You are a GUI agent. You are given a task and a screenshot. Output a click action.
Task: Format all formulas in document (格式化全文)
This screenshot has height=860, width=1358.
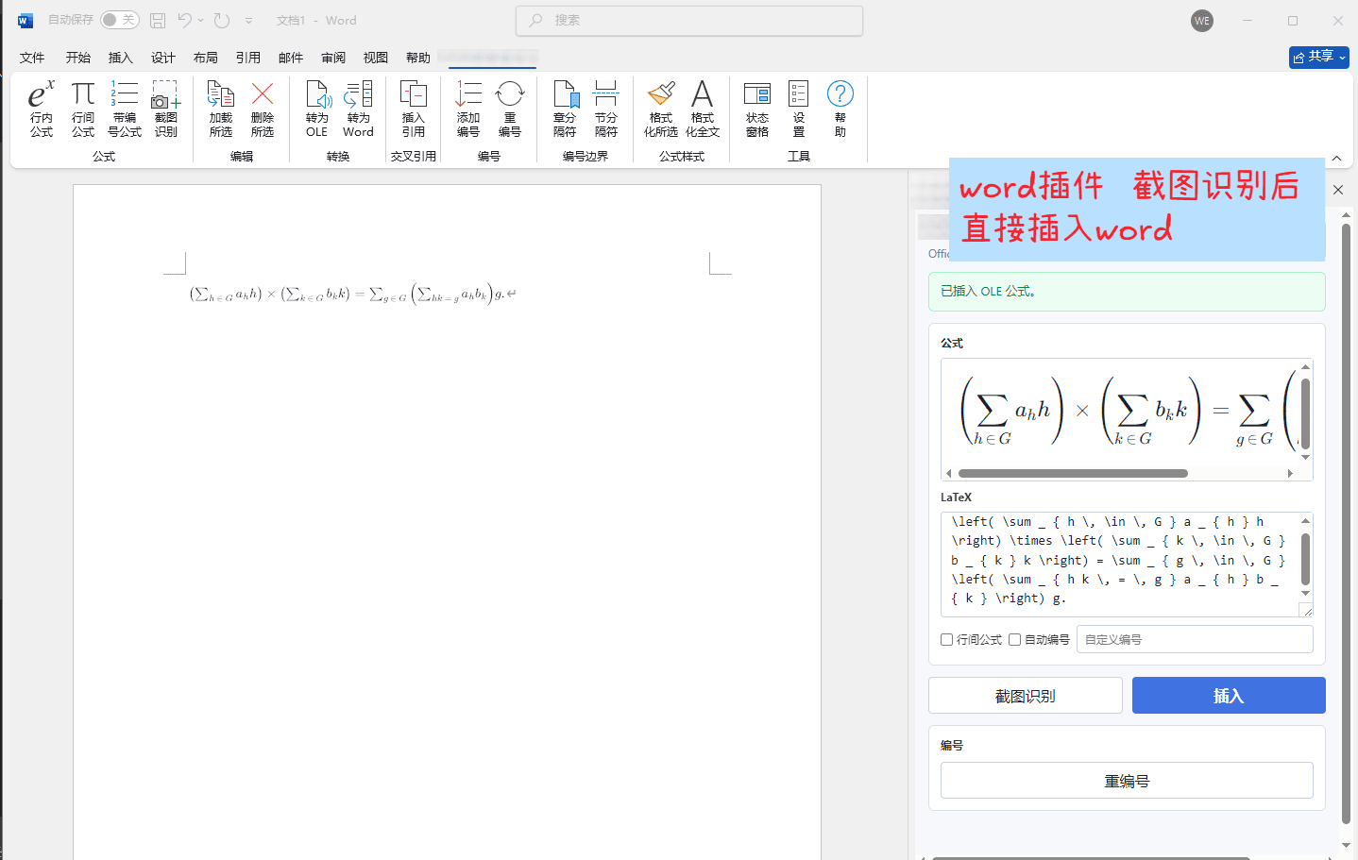pyautogui.click(x=703, y=110)
